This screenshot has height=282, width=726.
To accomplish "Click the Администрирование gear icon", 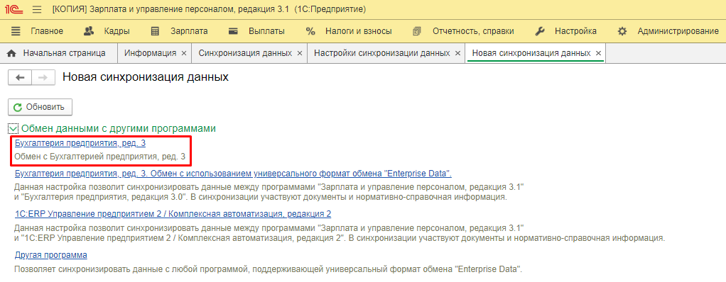I will (622, 31).
